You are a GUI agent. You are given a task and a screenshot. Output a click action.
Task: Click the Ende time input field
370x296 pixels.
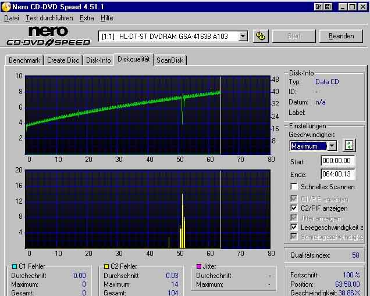pyautogui.click(x=337, y=174)
